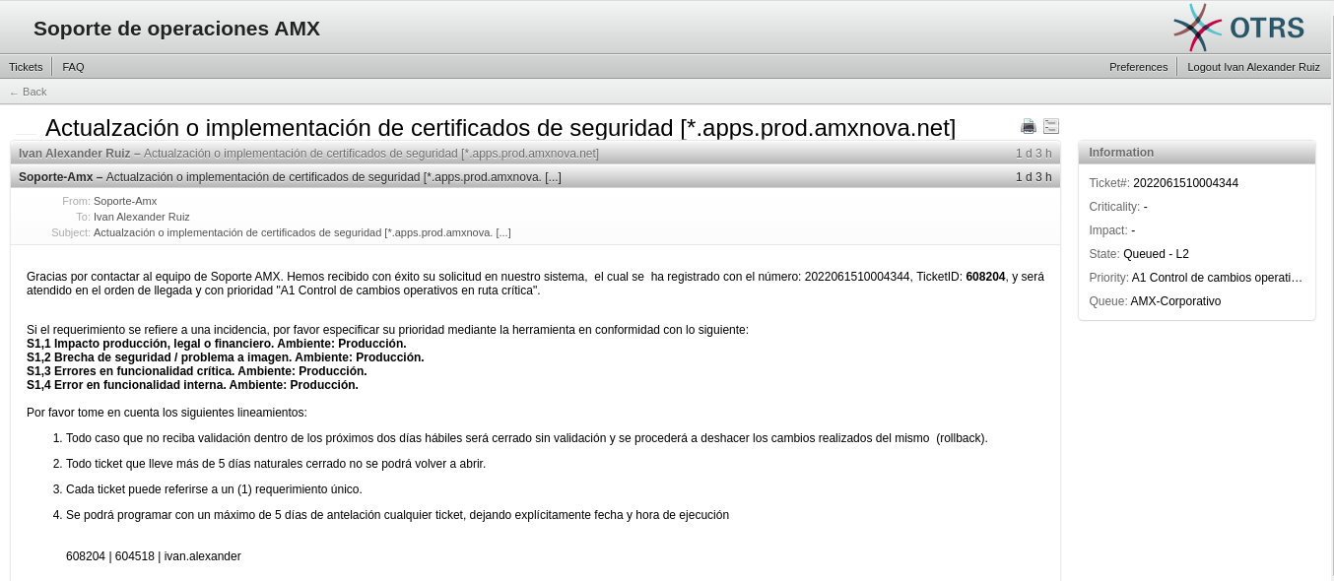Open the FAQ menu

73,67
